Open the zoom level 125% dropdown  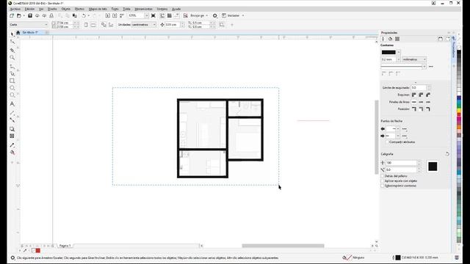tap(147, 15)
